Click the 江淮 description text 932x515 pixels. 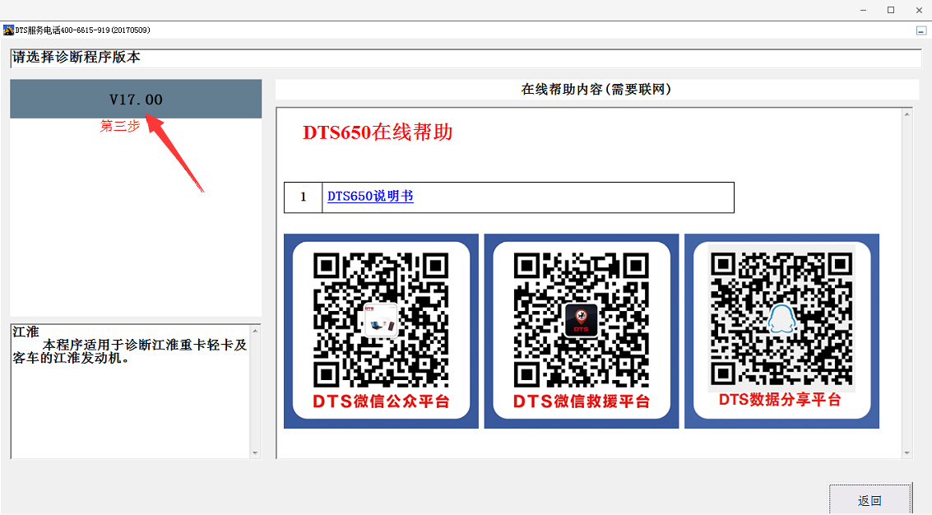click(x=130, y=345)
